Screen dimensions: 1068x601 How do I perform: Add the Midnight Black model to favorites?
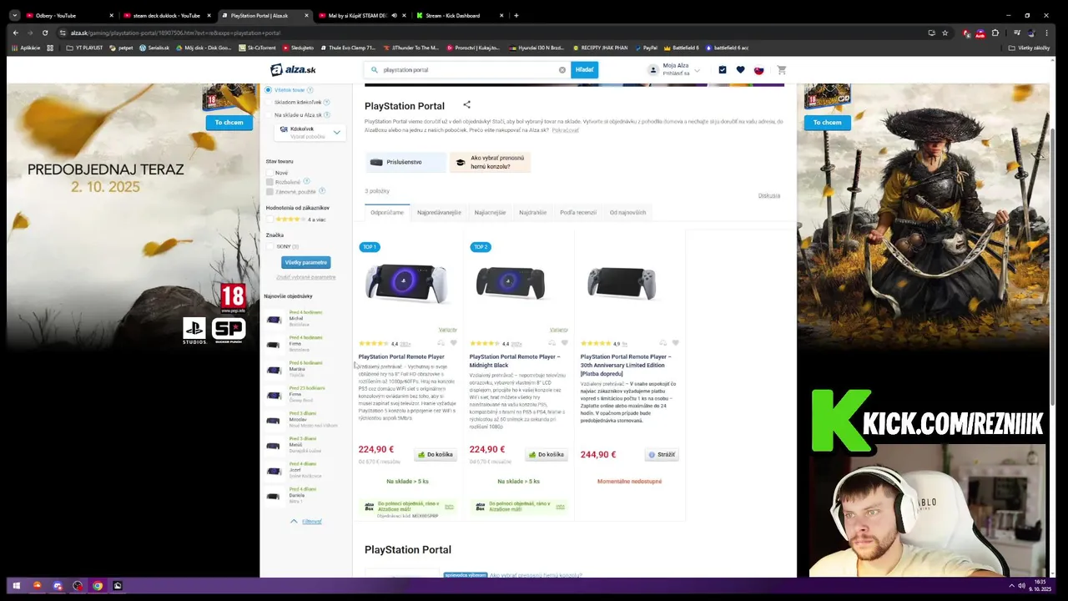coord(564,343)
